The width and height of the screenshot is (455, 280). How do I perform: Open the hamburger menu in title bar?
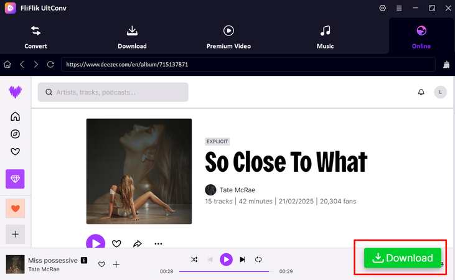399,8
